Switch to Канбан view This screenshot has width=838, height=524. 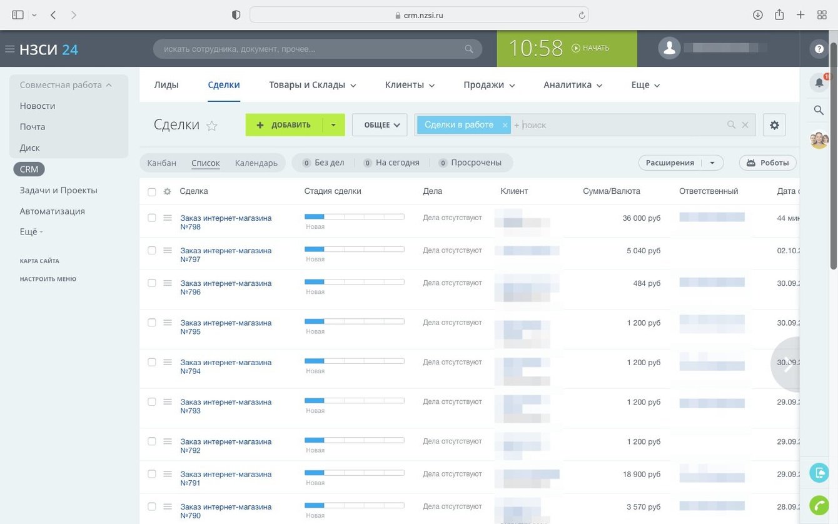[162, 163]
